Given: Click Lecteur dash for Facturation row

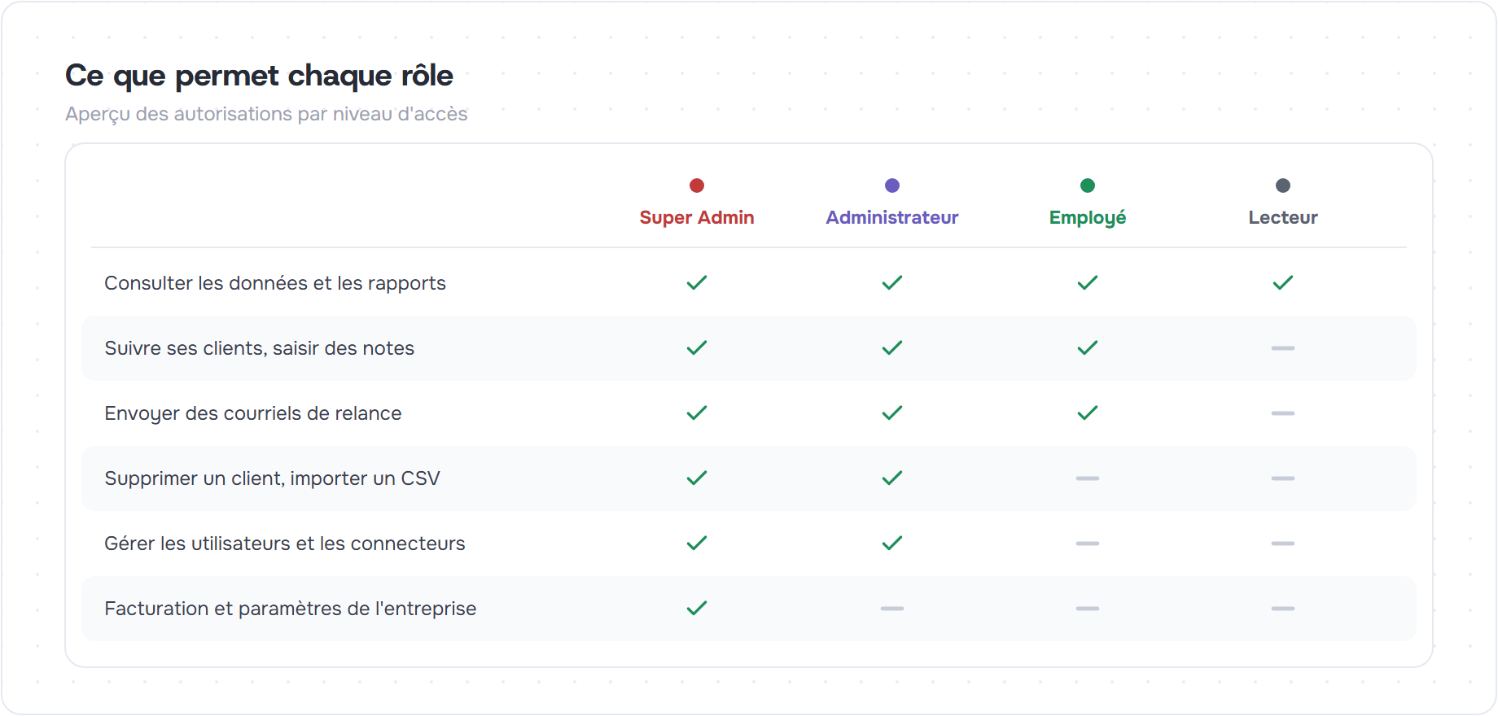Looking at the screenshot, I should (x=1283, y=609).
